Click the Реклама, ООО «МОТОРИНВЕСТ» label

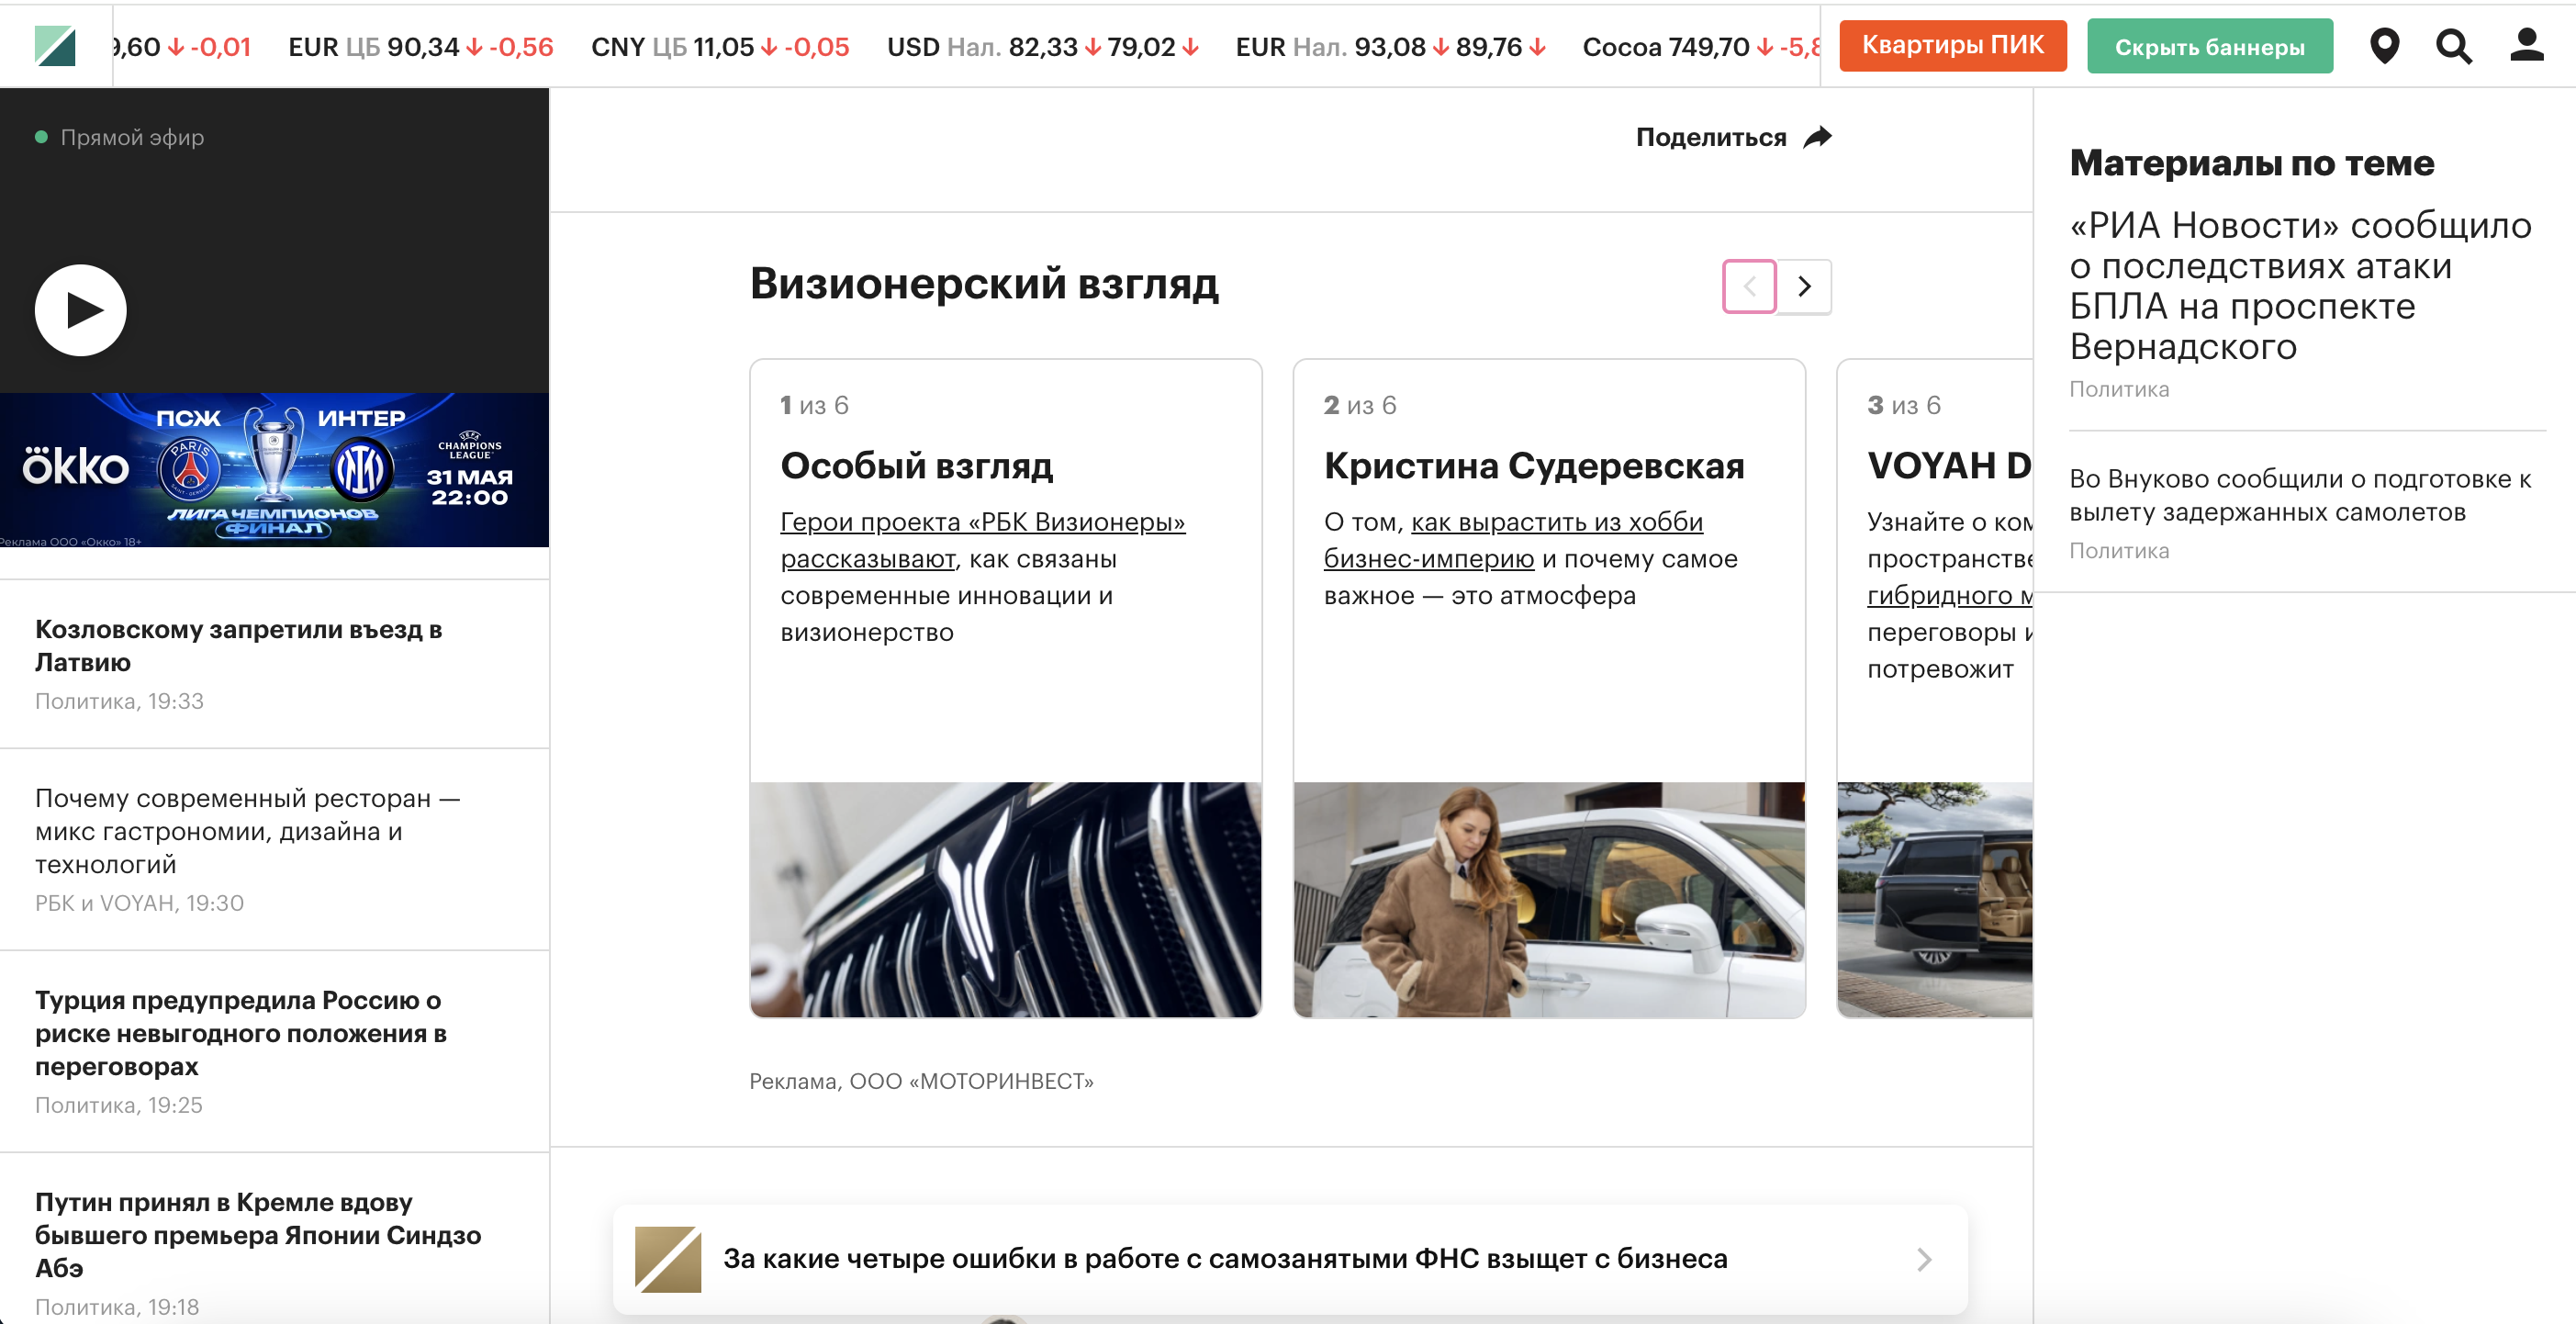point(921,1081)
